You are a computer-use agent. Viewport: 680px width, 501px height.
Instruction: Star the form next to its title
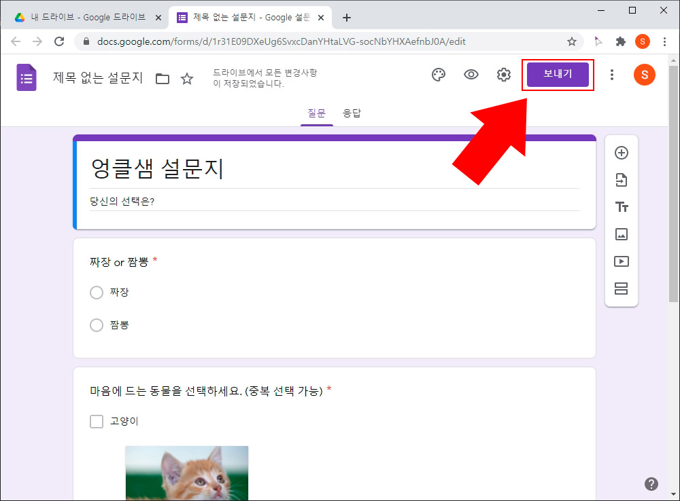(187, 79)
